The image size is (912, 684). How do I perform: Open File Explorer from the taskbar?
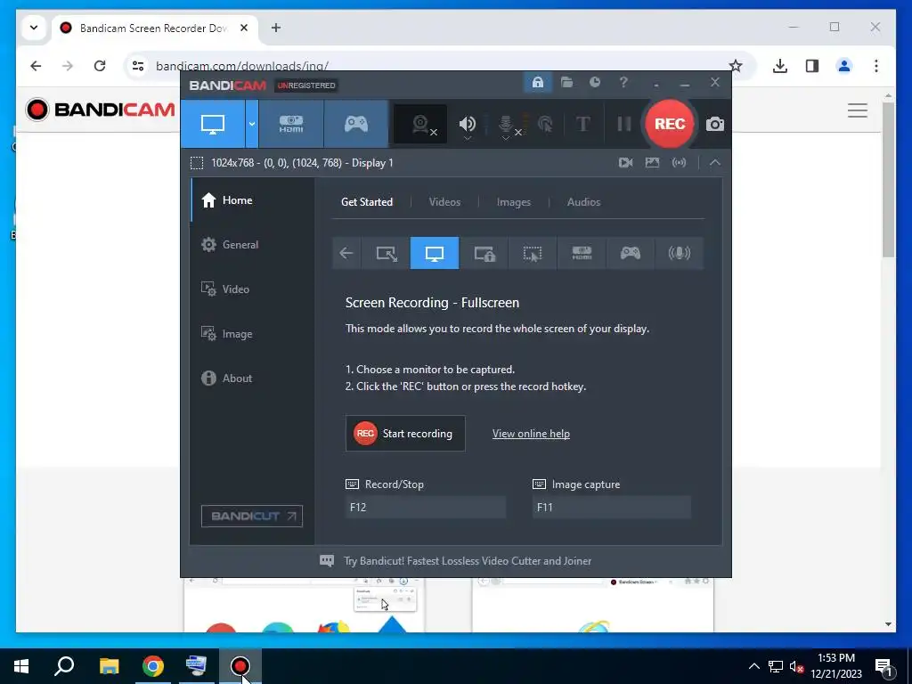pos(109,666)
